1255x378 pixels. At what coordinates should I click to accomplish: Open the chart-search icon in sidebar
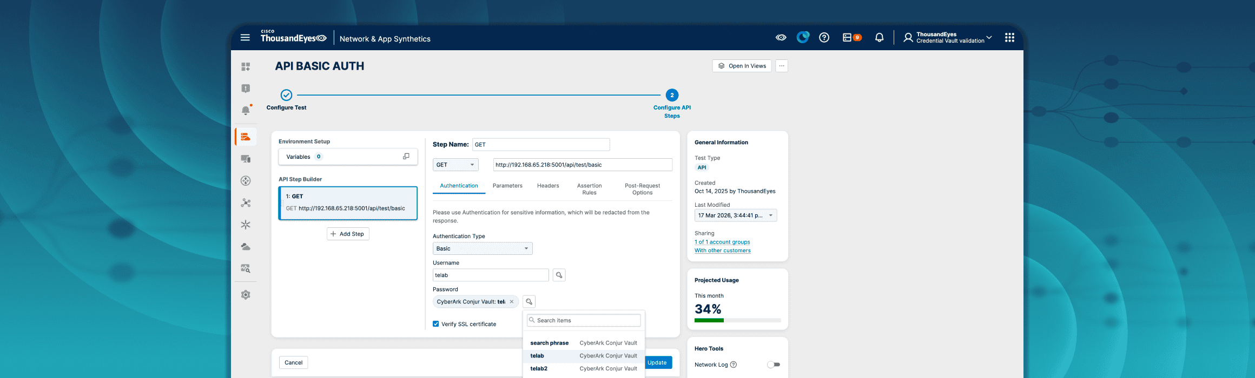246,268
